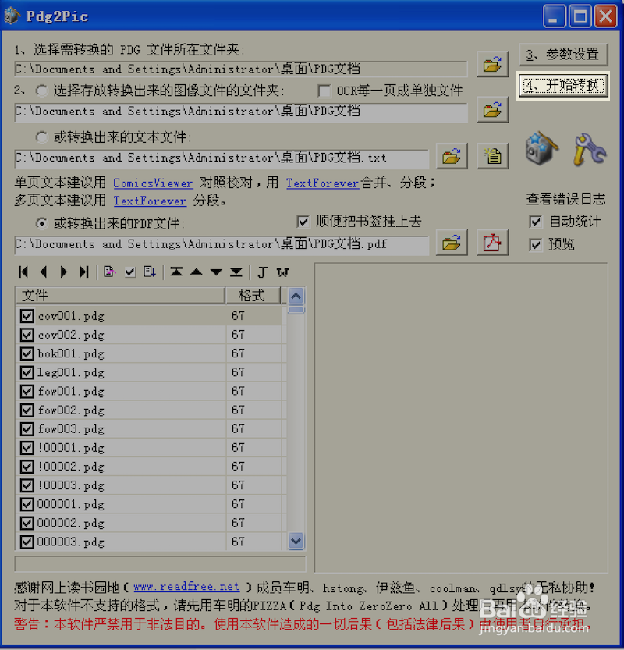The height and width of the screenshot is (650, 624).
Task: Open 3、参数设置 settings button
Action: pyautogui.click(x=563, y=55)
